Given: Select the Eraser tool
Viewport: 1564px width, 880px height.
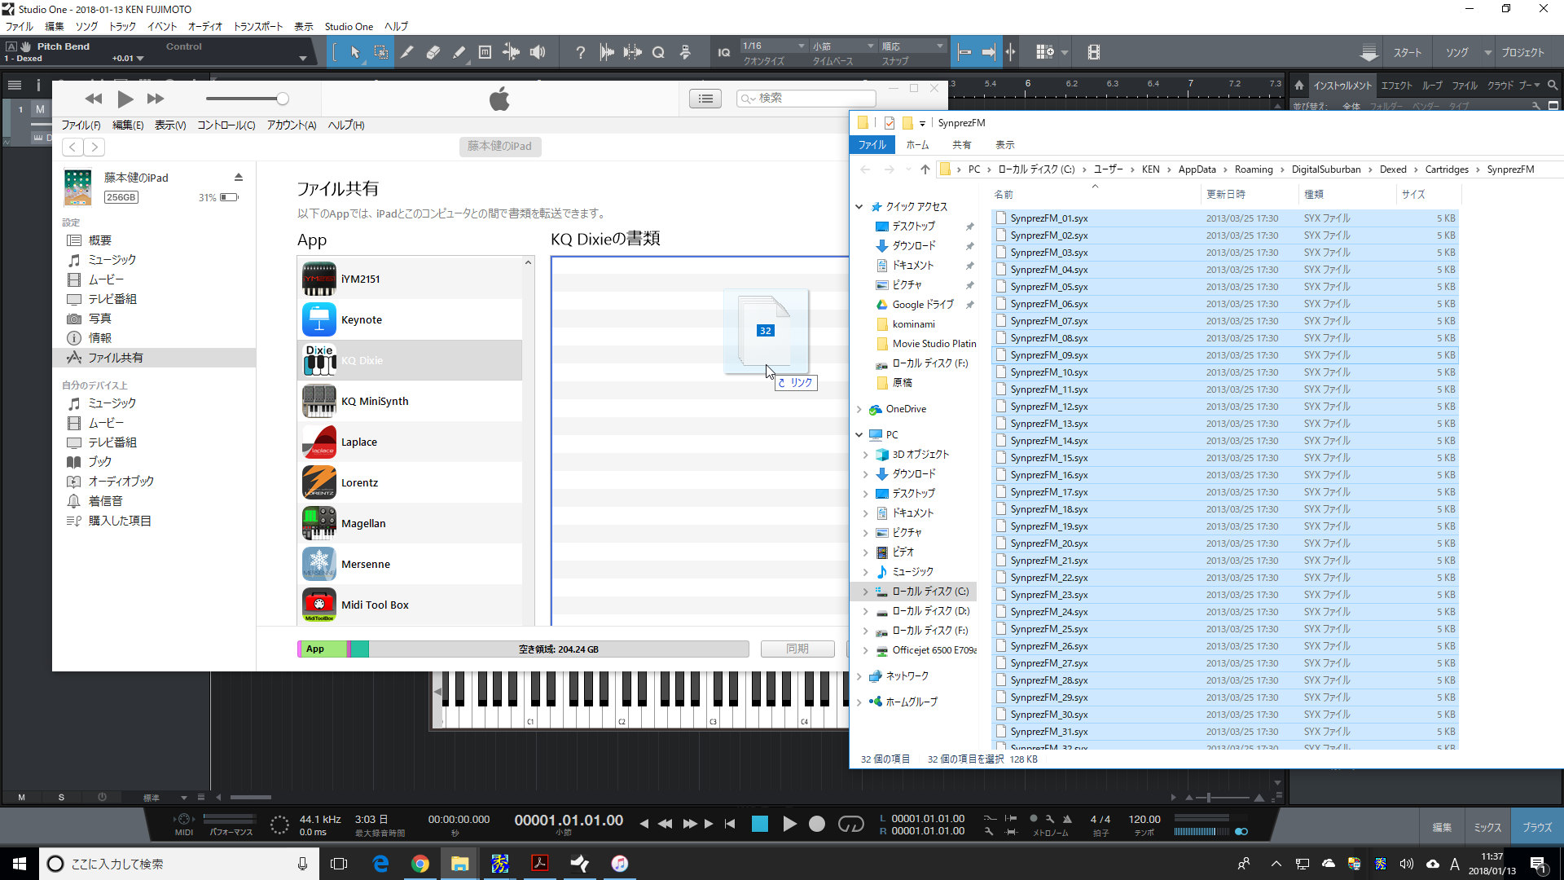Looking at the screenshot, I should tap(433, 52).
